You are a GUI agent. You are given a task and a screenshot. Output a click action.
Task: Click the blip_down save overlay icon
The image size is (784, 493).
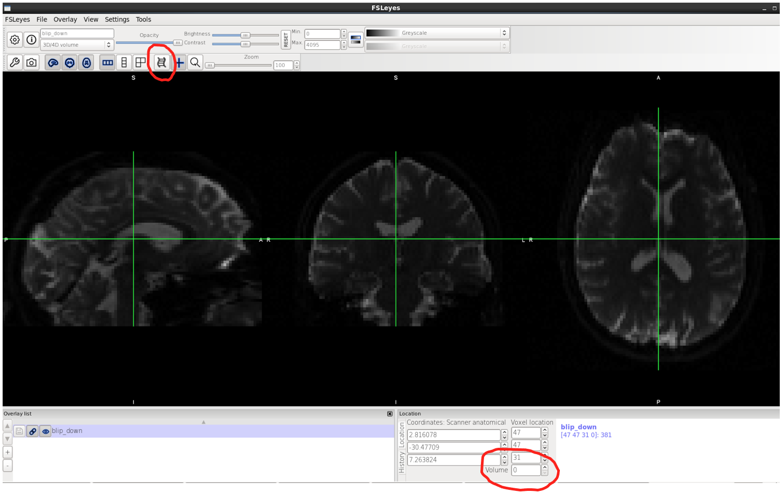[x=19, y=431]
